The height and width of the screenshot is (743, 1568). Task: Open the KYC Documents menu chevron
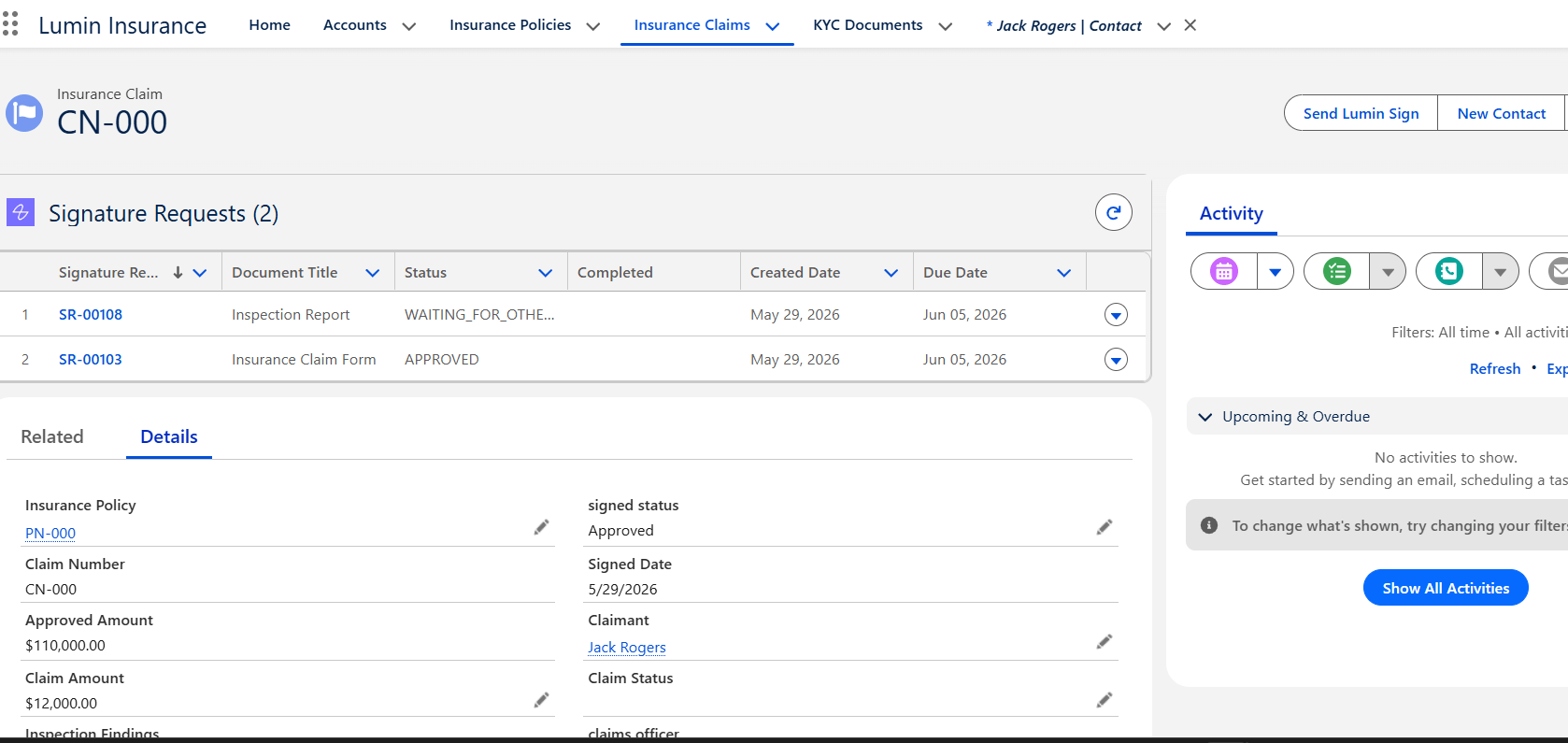[946, 26]
